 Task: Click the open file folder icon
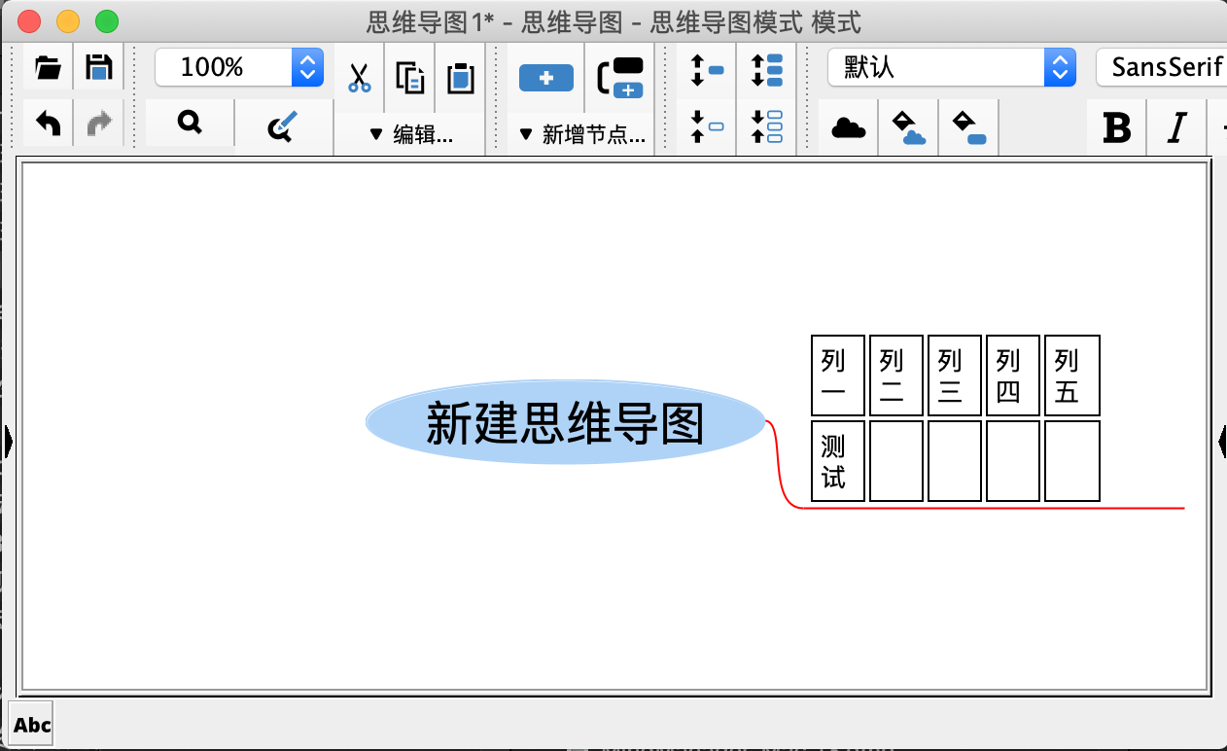click(48, 67)
